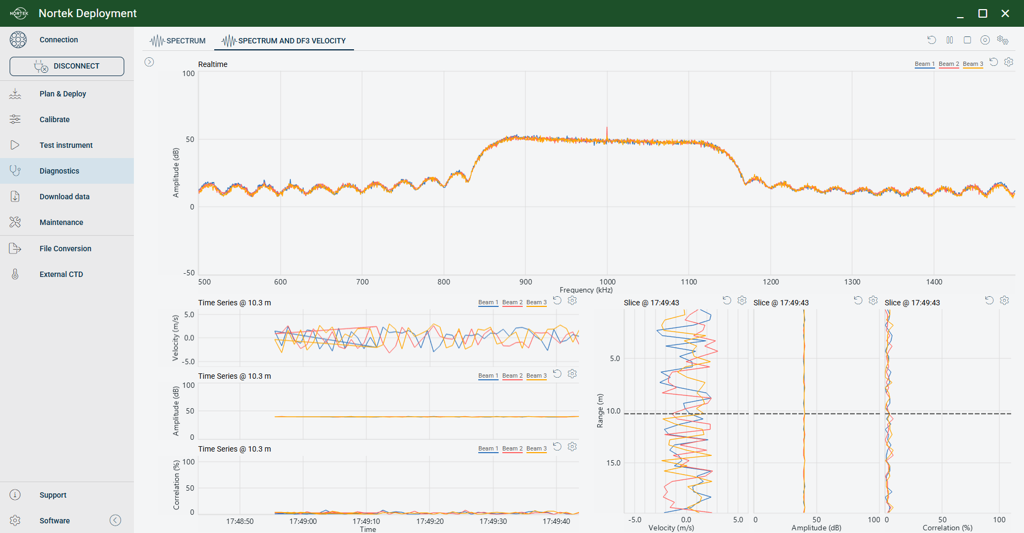This screenshot has width=1024, height=533.
Task: Switch to the SPECTRUM tab
Action: pos(178,41)
